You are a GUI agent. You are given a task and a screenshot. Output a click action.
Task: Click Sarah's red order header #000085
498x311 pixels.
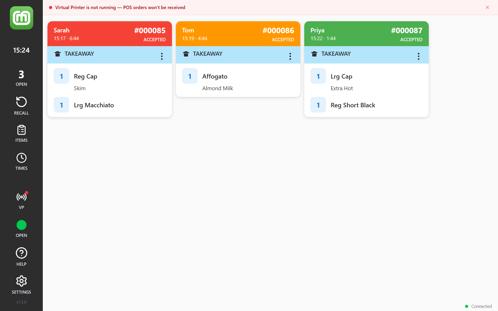pos(110,34)
